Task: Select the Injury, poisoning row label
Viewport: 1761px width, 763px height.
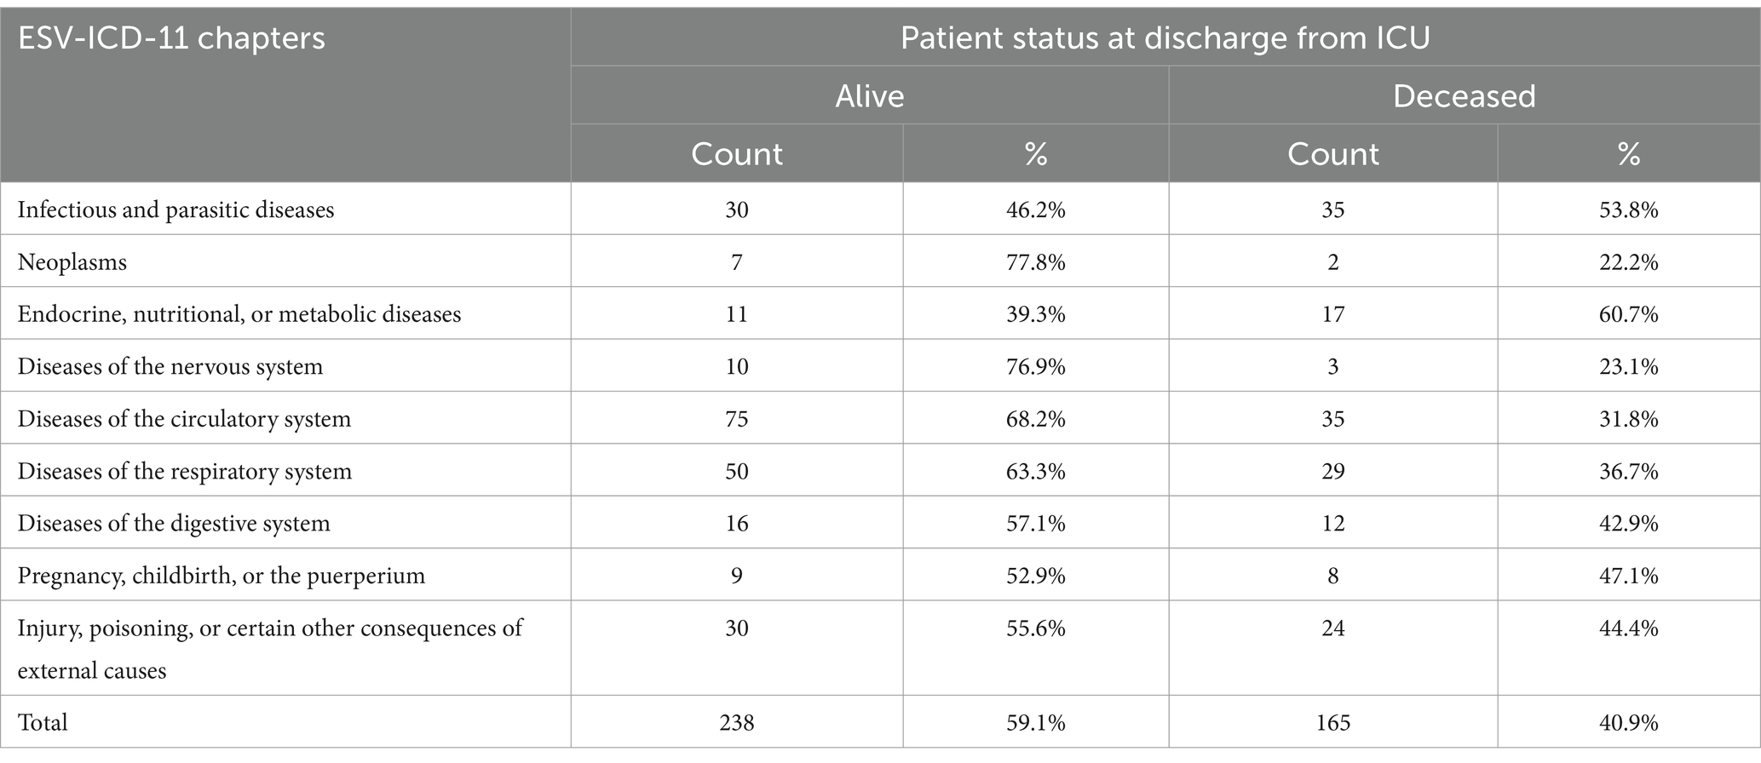Action: point(270,649)
